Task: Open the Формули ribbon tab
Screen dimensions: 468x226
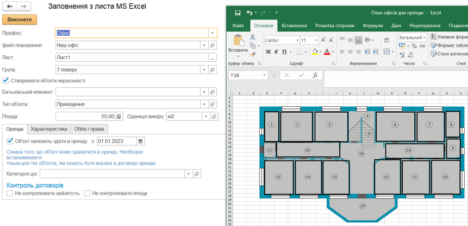Action: (x=373, y=26)
